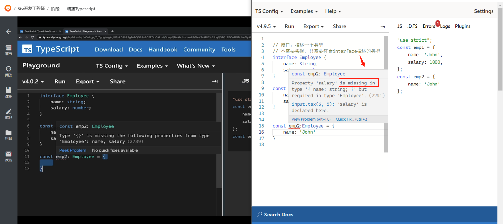Open the 课签 bookmark sidebar icon
Image resolution: width=503 pixels, height=224 pixels.
[9, 93]
